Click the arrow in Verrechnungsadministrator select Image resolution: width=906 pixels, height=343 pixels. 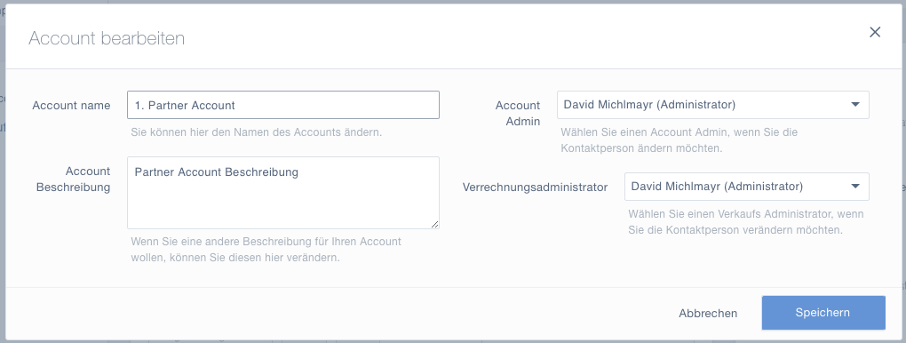[x=855, y=187]
